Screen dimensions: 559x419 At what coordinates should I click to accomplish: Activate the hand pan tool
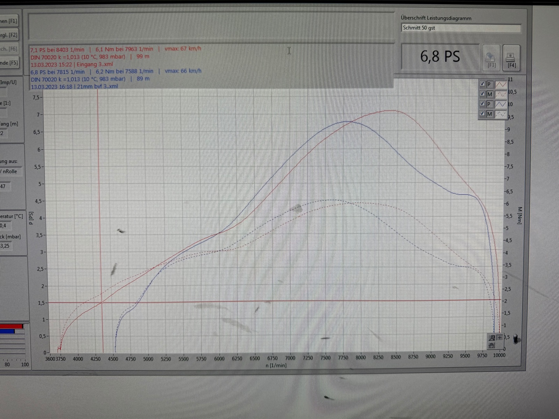(x=492, y=345)
